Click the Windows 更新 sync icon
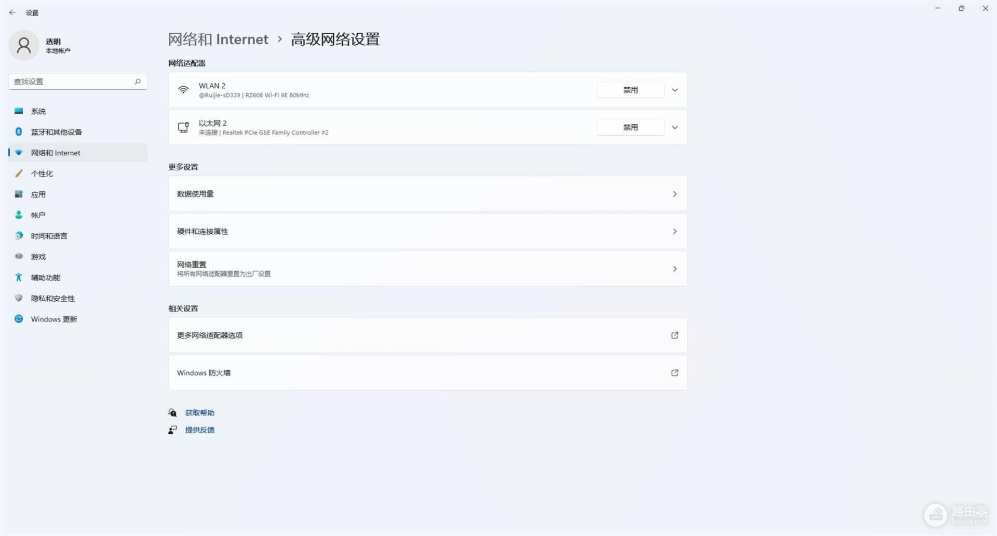The width and height of the screenshot is (997, 536). click(19, 319)
